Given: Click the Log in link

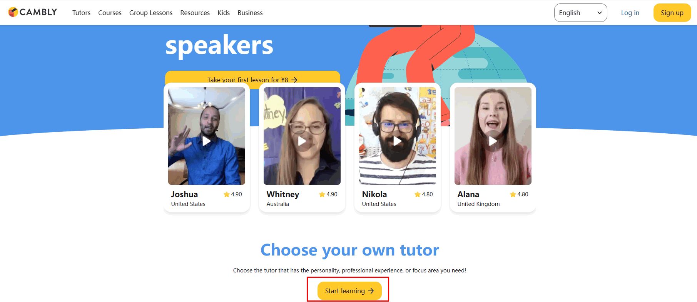Looking at the screenshot, I should (x=630, y=13).
